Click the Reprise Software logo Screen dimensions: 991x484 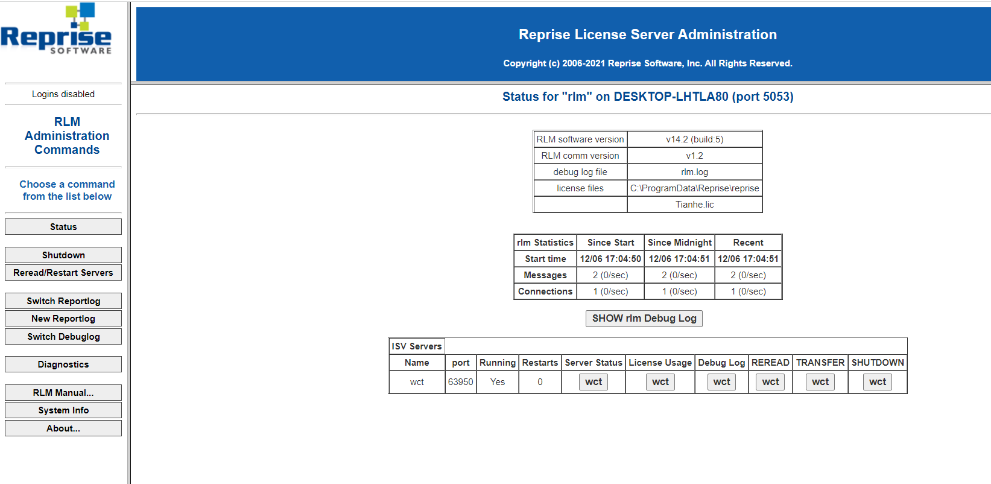coord(56,29)
